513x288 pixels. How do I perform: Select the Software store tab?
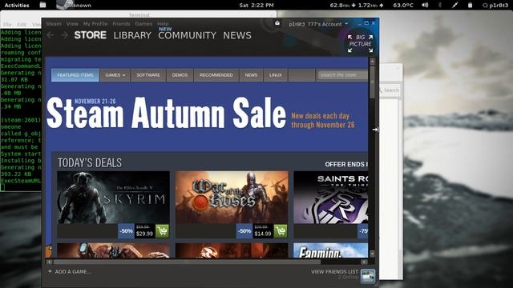[x=148, y=75]
